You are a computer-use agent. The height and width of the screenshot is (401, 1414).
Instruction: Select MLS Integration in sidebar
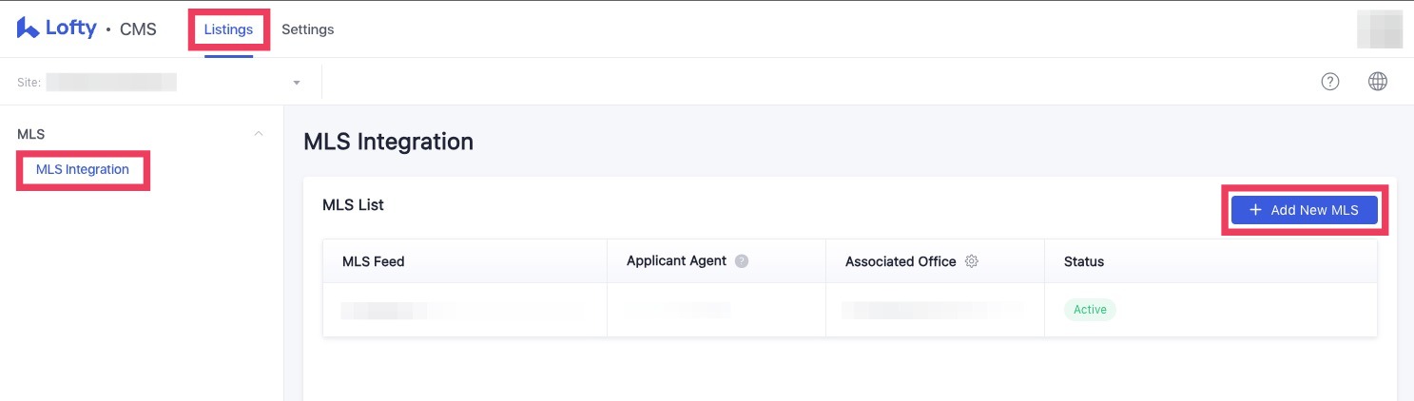(x=83, y=170)
